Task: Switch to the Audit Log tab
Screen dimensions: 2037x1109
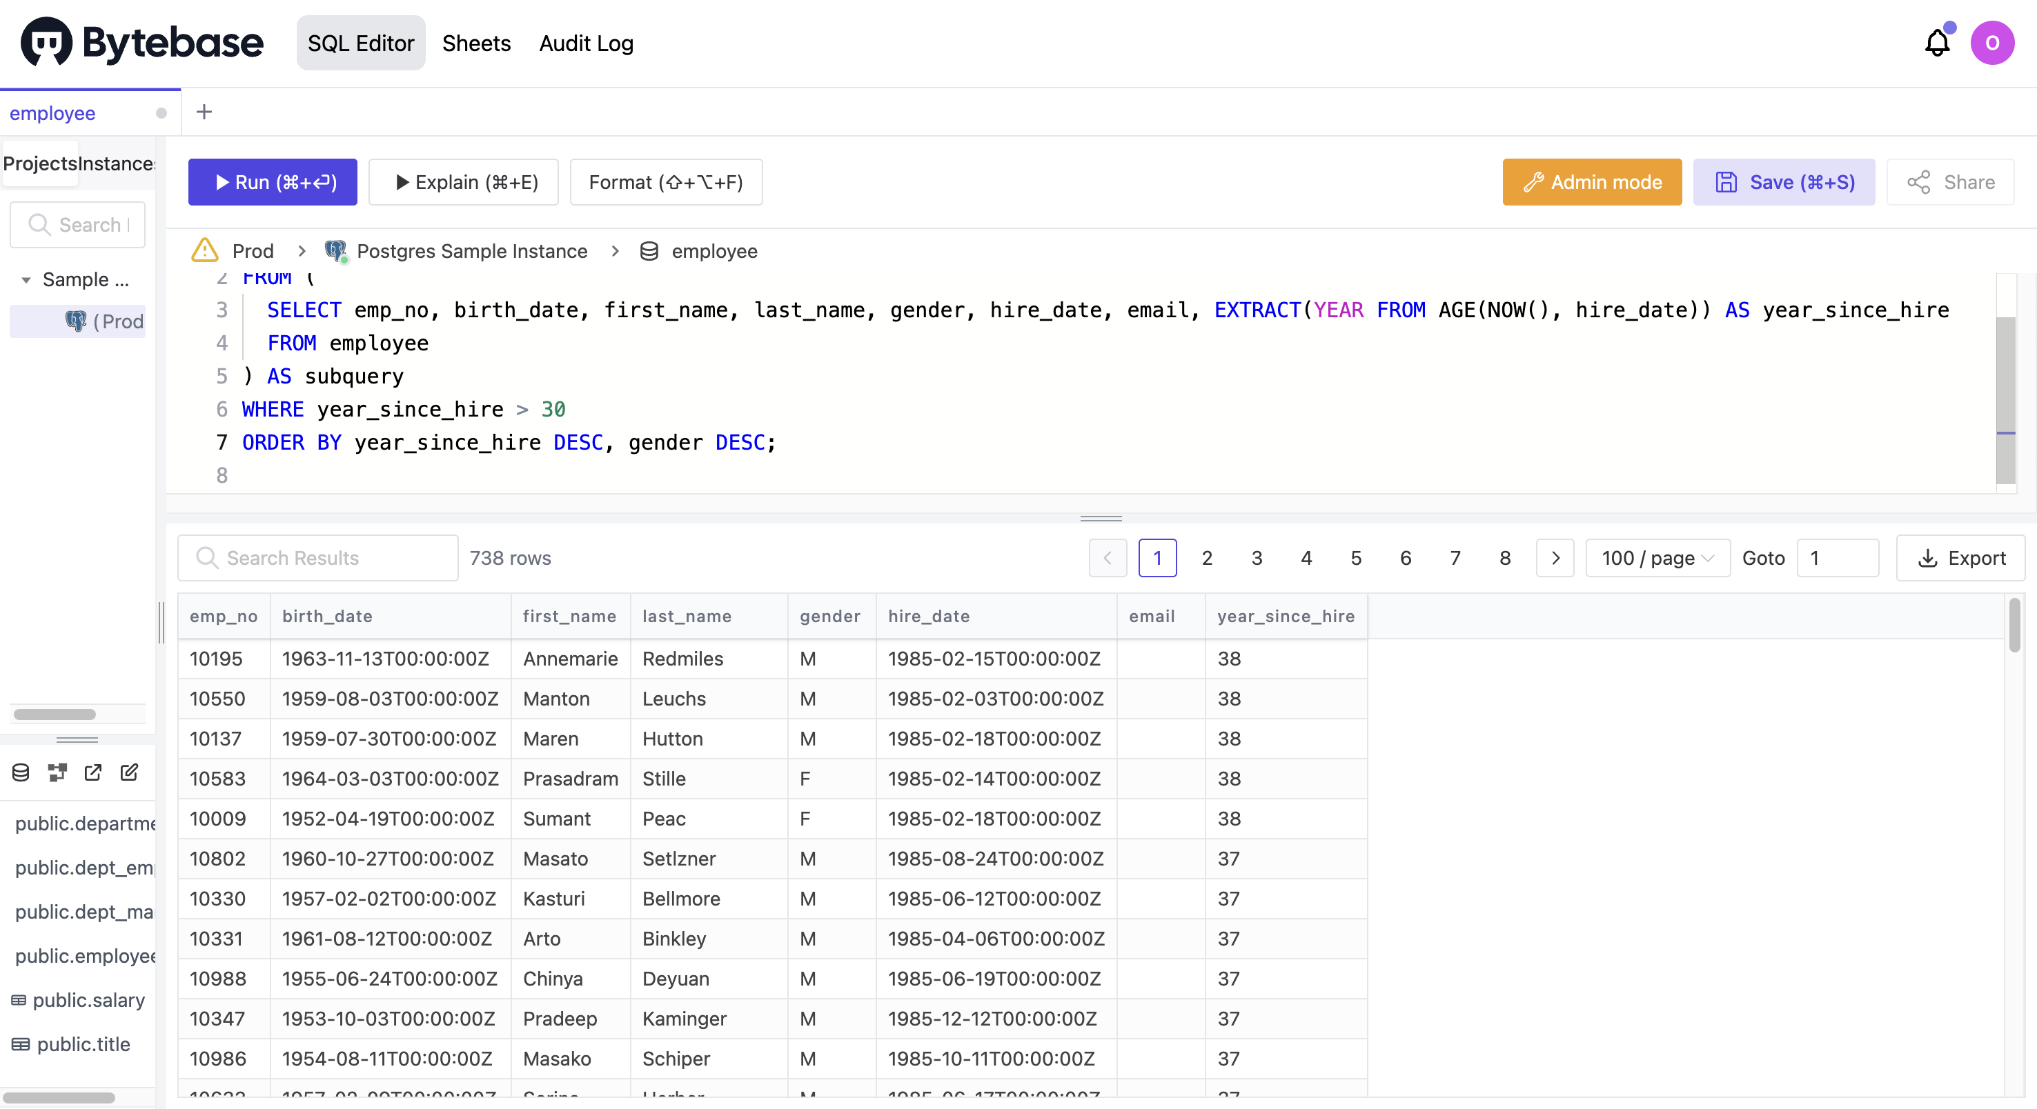Action: [x=585, y=43]
